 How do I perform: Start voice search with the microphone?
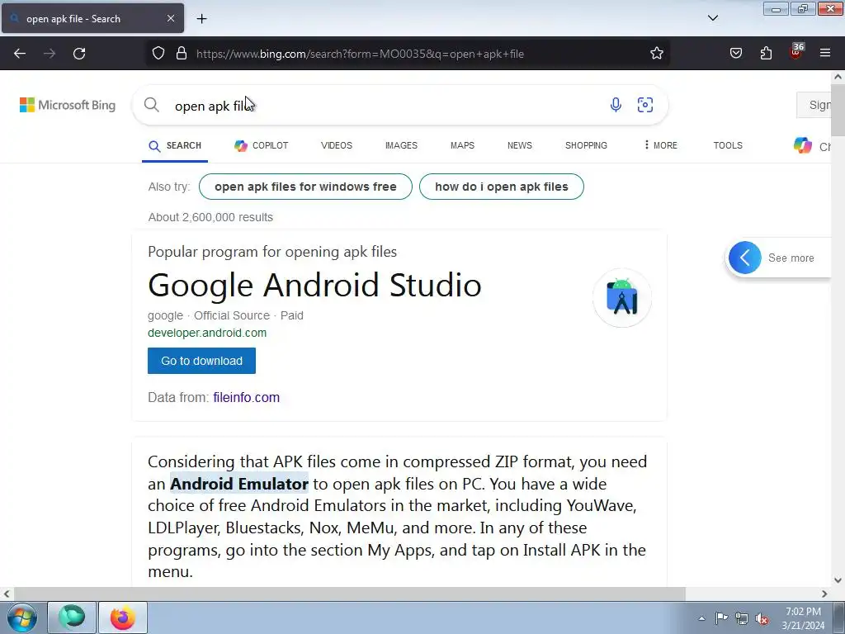616,105
